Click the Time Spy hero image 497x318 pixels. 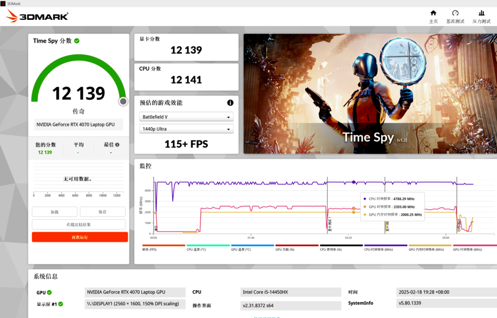370,94
